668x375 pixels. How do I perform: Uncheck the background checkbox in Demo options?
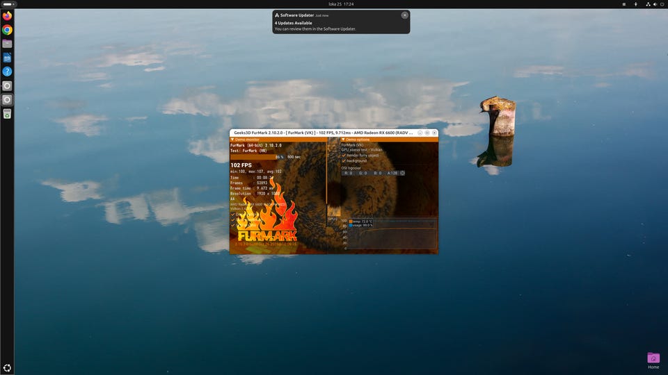click(x=344, y=160)
